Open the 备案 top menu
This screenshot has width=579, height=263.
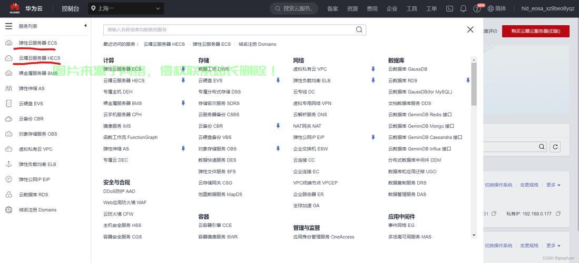click(332, 8)
